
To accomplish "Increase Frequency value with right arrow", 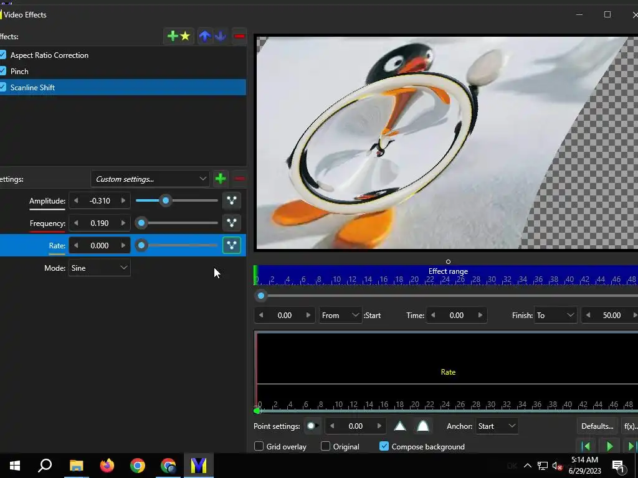I will [123, 223].
